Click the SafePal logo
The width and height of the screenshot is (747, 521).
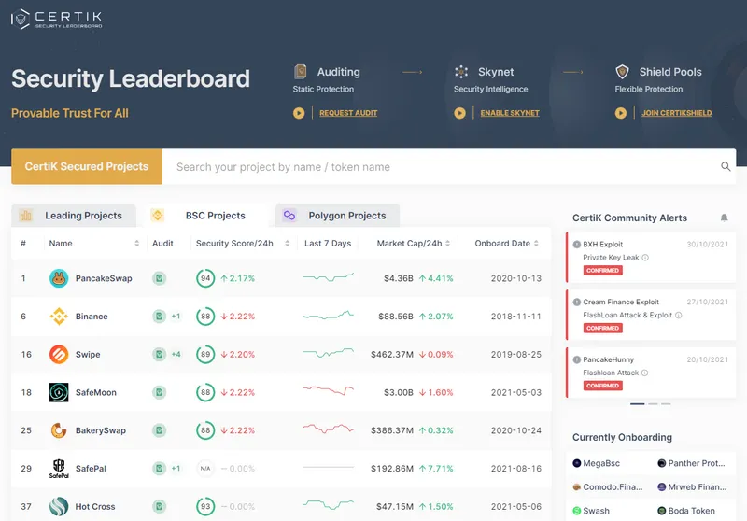point(59,469)
